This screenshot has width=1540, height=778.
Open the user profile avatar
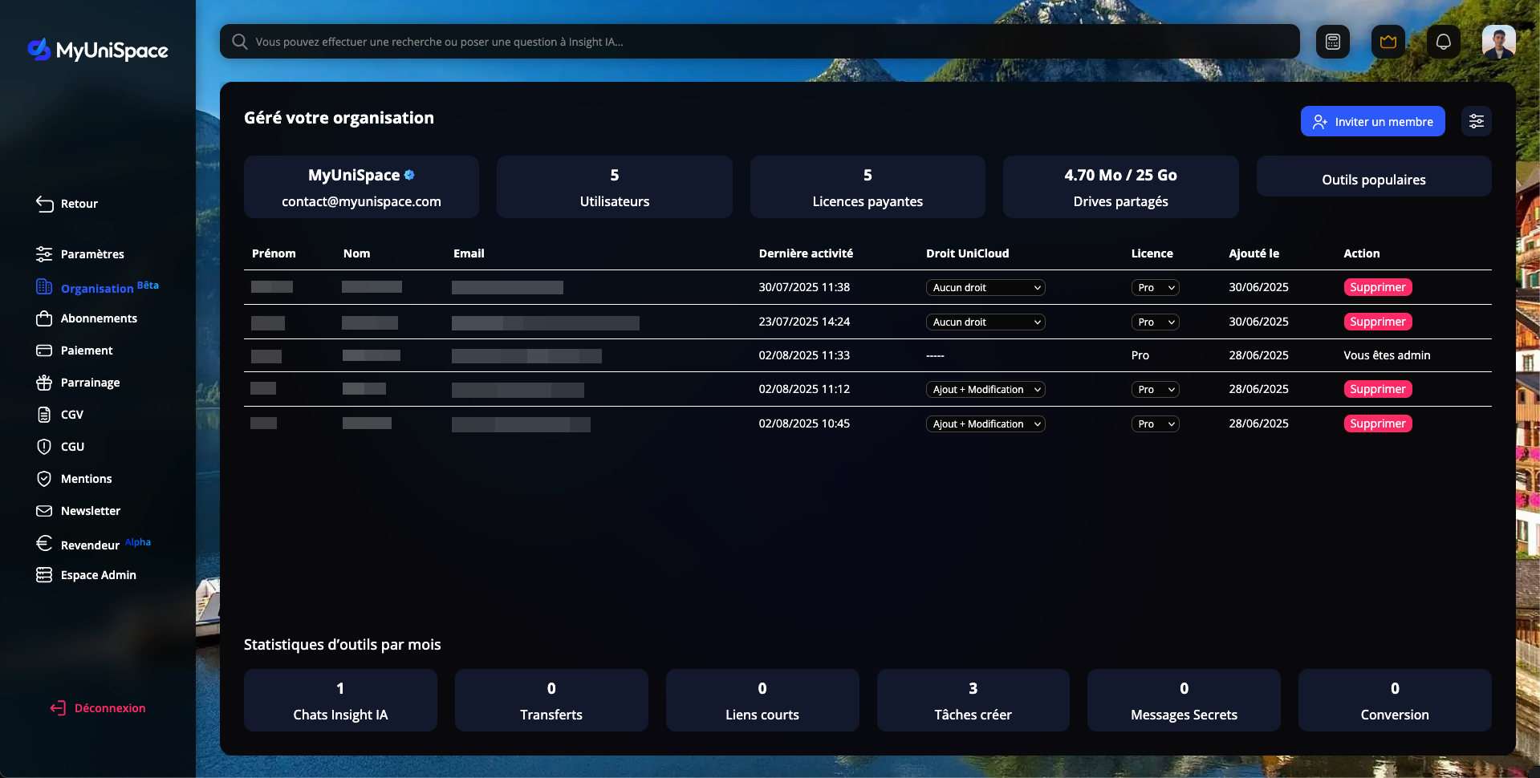(x=1498, y=42)
